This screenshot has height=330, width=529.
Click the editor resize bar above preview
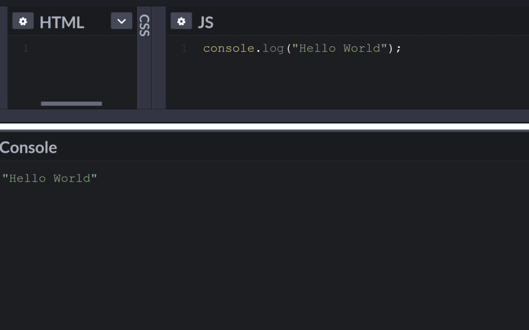264,116
